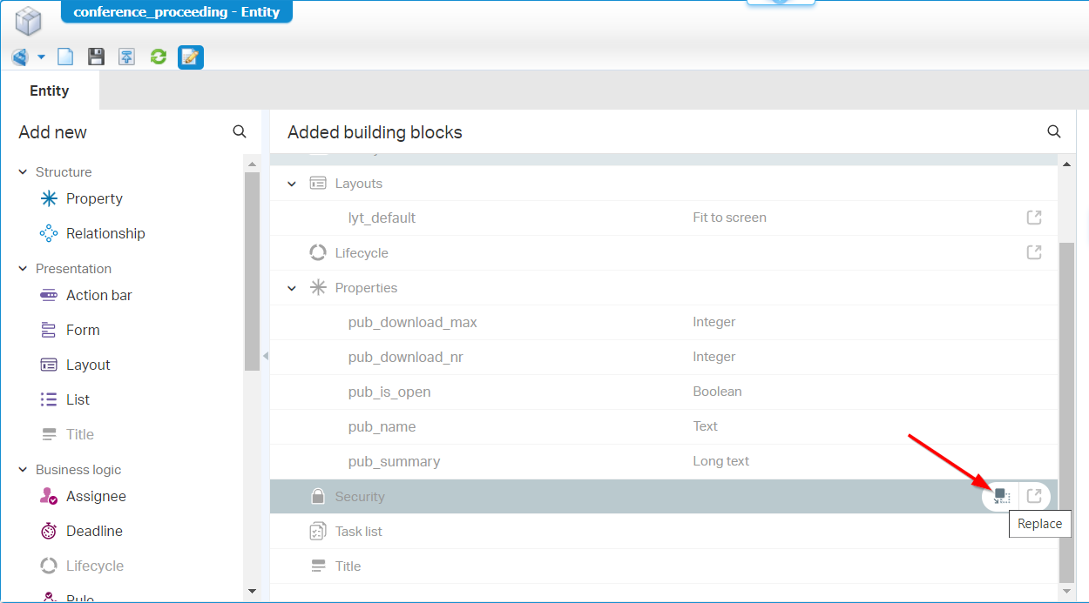Screen dimensions: 1089x603
Task: Open Lifecycle block via external link icon
Action: click(1034, 252)
